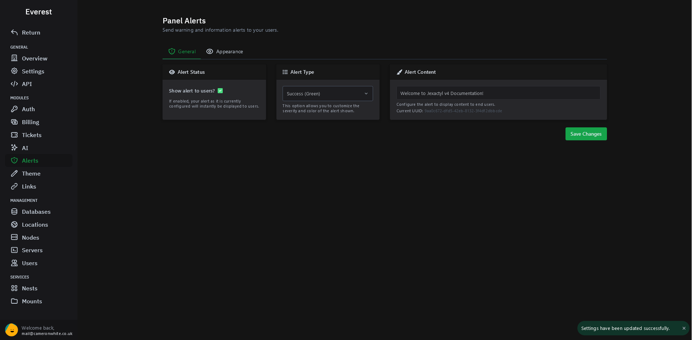The image size is (692, 340).
Task: Toggle the Show alert to users checkbox
Action: 220,91
